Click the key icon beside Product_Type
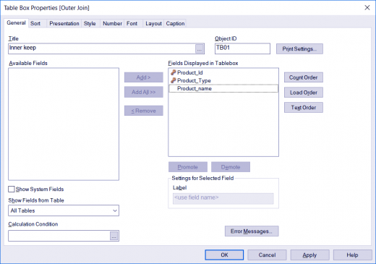Image resolution: width=376 pixels, height=264 pixels. (x=173, y=80)
